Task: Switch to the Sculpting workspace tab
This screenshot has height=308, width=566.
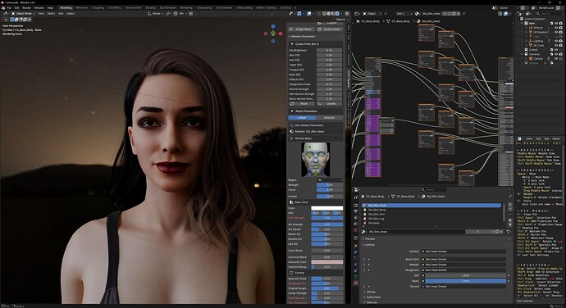Action: 98,7
